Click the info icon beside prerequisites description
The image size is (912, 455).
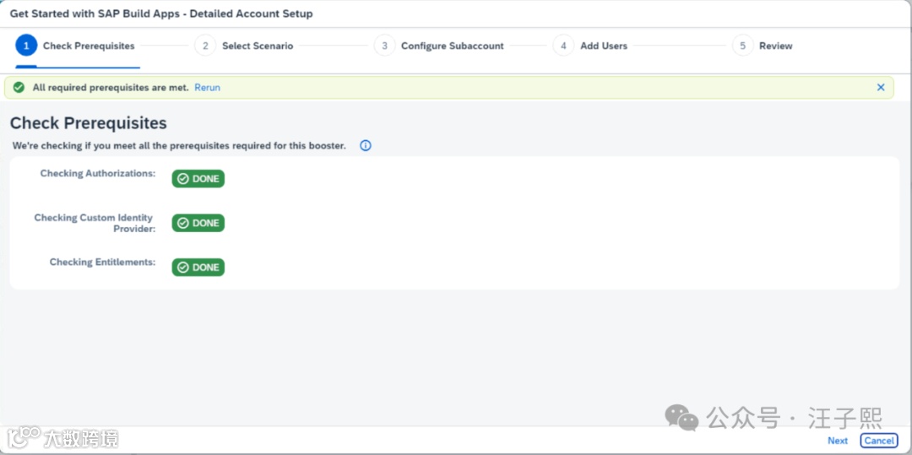point(366,146)
